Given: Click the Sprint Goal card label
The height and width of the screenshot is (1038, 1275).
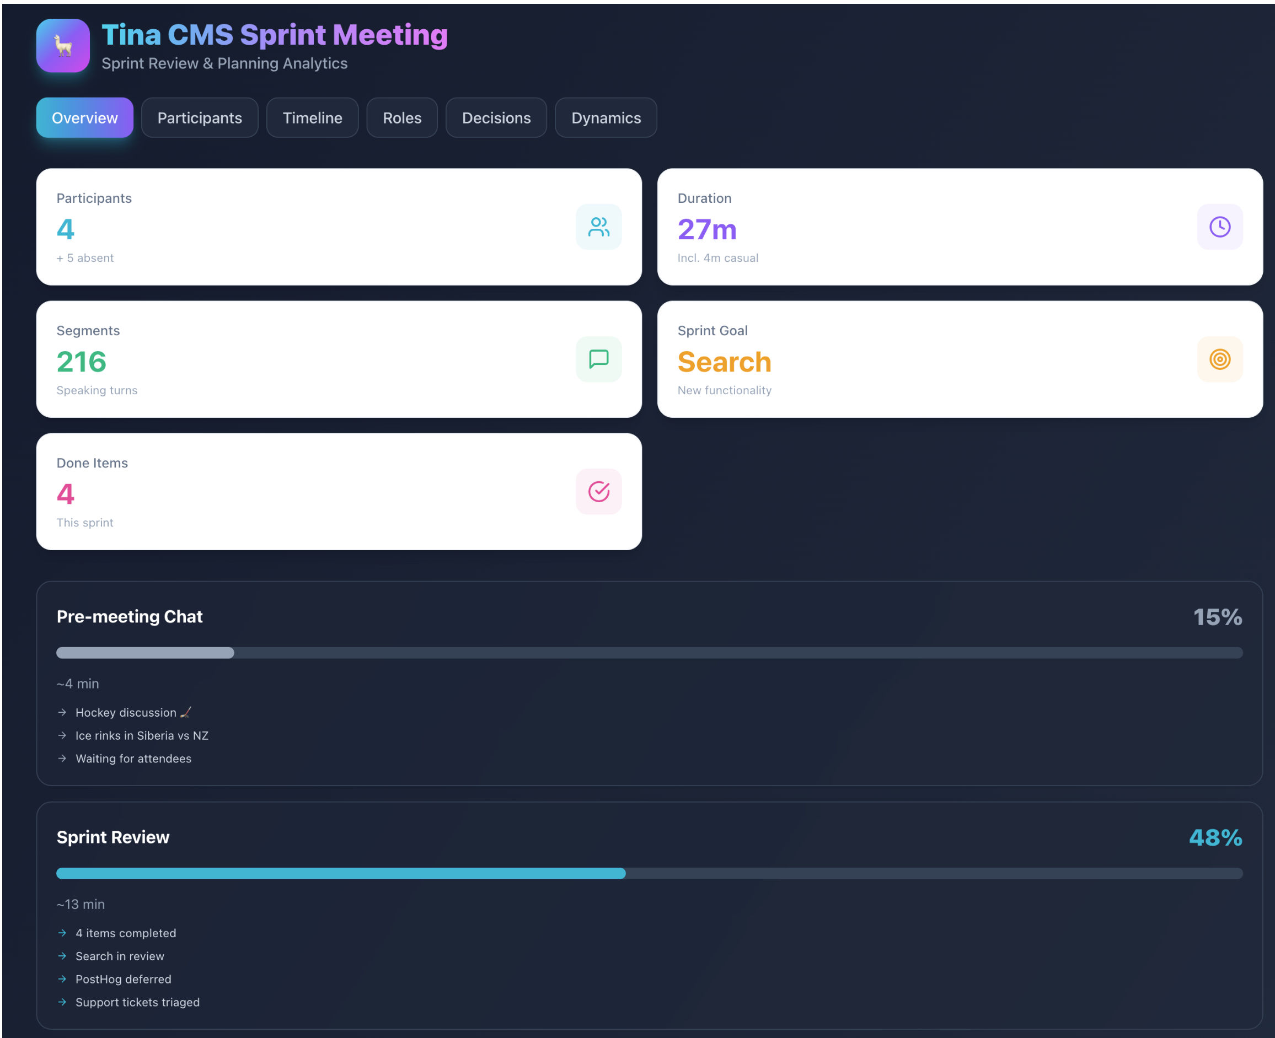Looking at the screenshot, I should [x=712, y=331].
